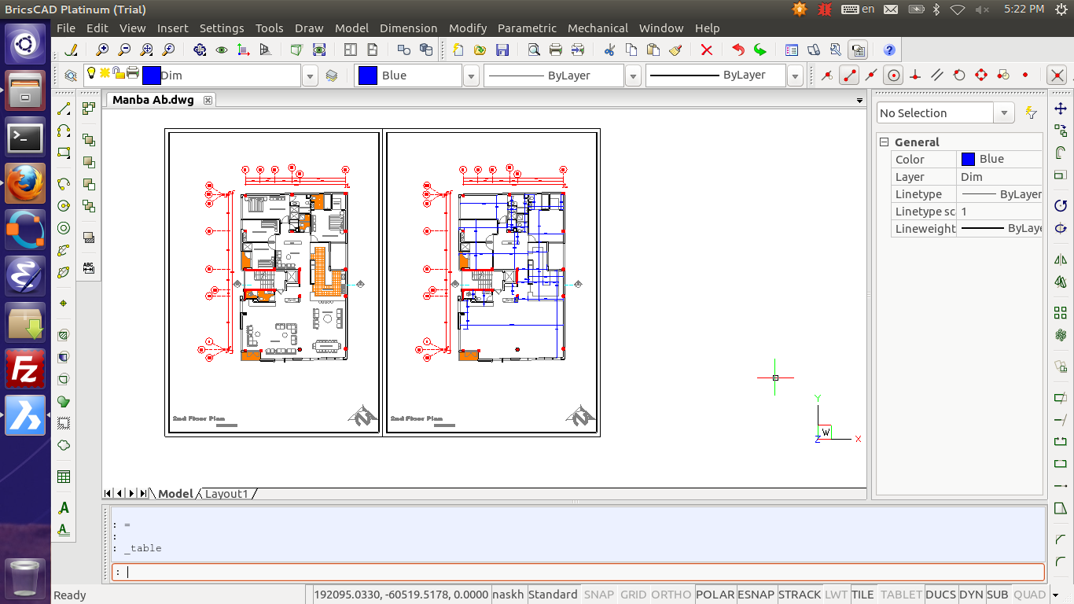Open the Parametric menu
The height and width of the screenshot is (604, 1074).
coord(526,28)
